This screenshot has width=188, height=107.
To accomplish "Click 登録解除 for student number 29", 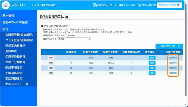I will 173,68.
